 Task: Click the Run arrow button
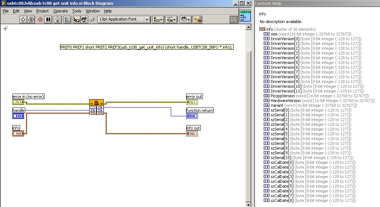tap(23, 19)
